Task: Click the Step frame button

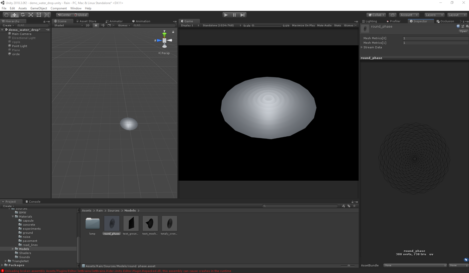Action: coord(242,15)
